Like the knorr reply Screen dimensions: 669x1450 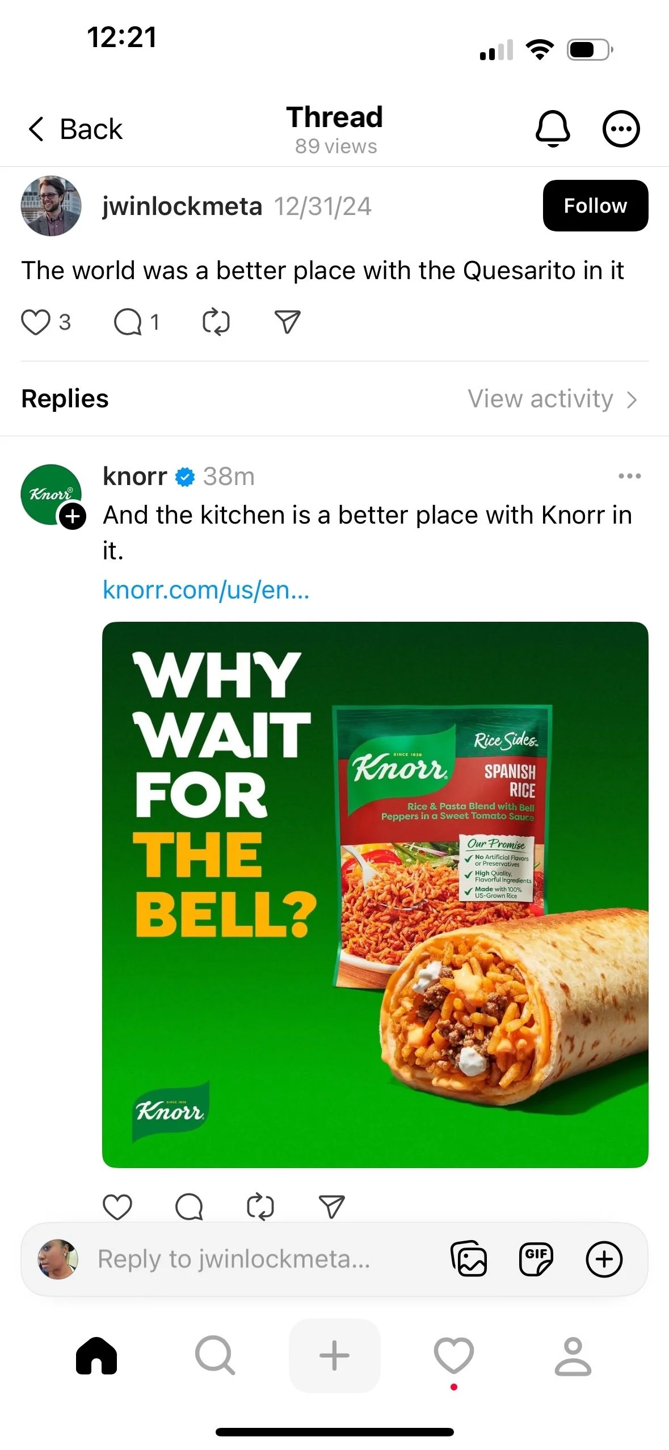pyautogui.click(x=117, y=1207)
